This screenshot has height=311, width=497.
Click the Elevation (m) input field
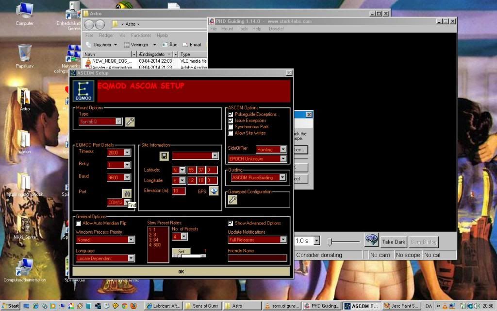pyautogui.click(x=179, y=190)
